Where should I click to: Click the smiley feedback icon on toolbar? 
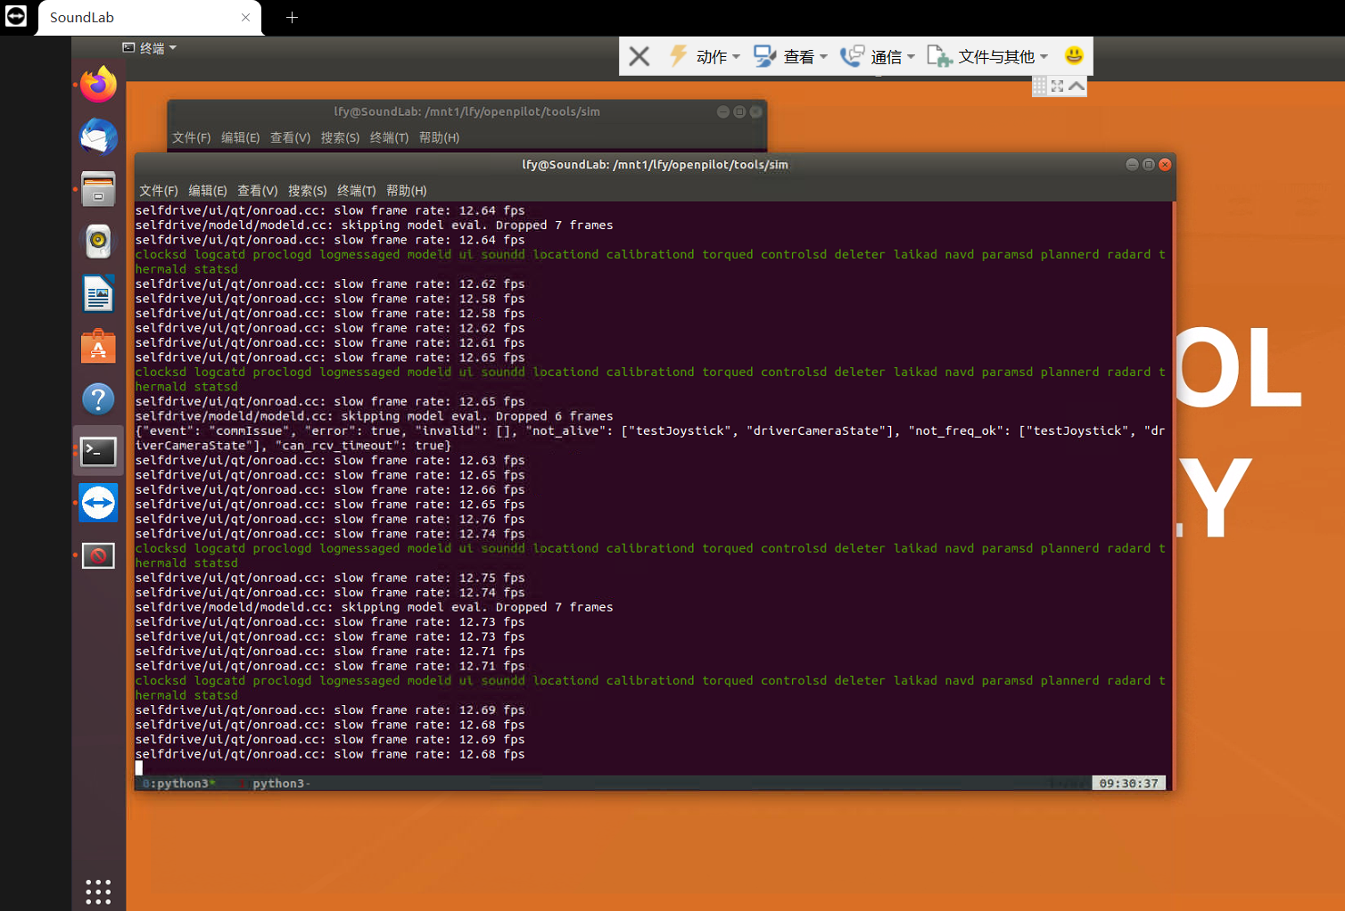click(1073, 55)
